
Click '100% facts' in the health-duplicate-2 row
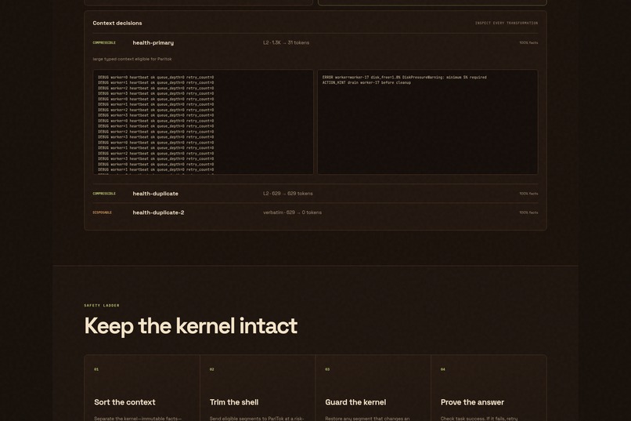528,212
